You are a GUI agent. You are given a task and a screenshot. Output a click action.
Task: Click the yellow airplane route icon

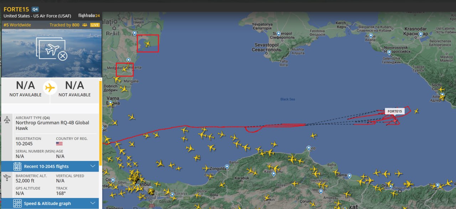pos(50,87)
